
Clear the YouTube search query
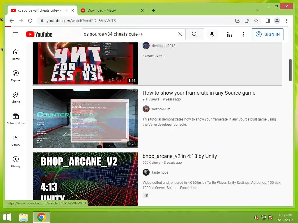180,34
